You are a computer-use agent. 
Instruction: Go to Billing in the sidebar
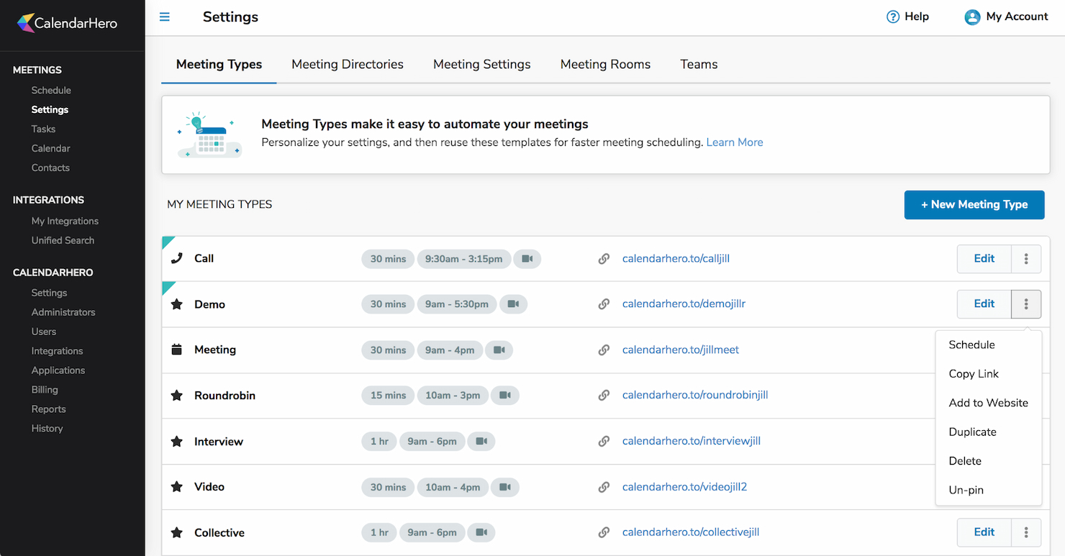pyautogui.click(x=45, y=389)
